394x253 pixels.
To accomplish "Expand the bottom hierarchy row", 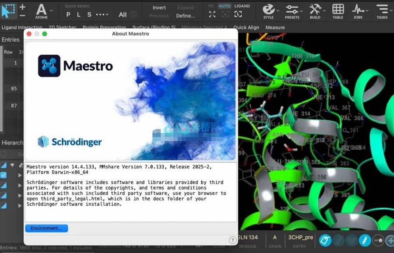I will pos(20,206).
